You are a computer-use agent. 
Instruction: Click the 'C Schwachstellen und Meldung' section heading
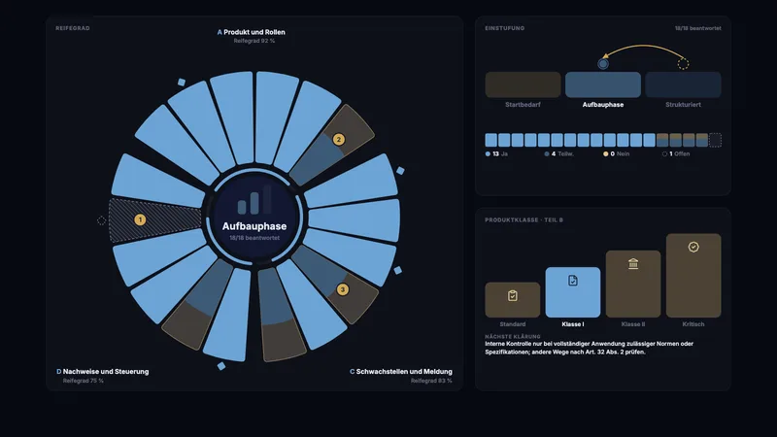pos(401,372)
